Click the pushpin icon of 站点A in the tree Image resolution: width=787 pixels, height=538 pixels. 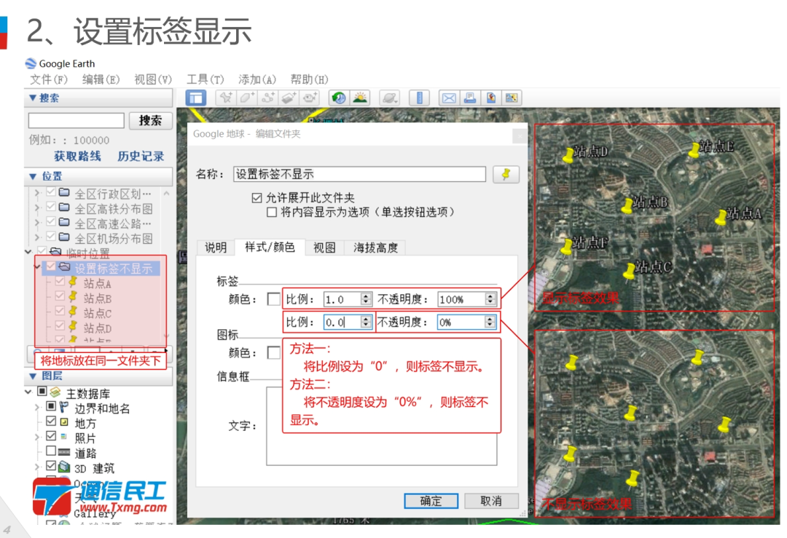coord(74,282)
